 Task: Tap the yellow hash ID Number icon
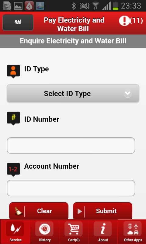pyautogui.click(x=13, y=118)
